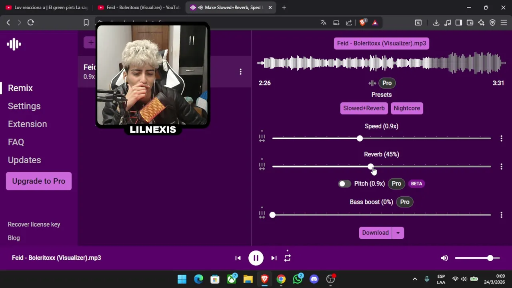Viewport: 512px width, 288px height.
Task: Open Brave Shields lion icon
Action: [362, 22]
